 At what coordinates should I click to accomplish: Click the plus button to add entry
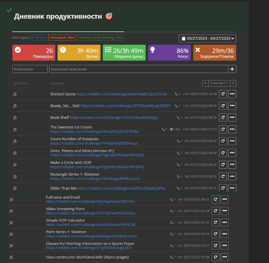pos(232,69)
